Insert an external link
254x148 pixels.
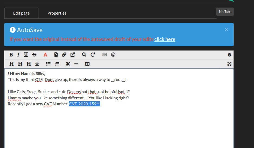click(x=73, y=55)
